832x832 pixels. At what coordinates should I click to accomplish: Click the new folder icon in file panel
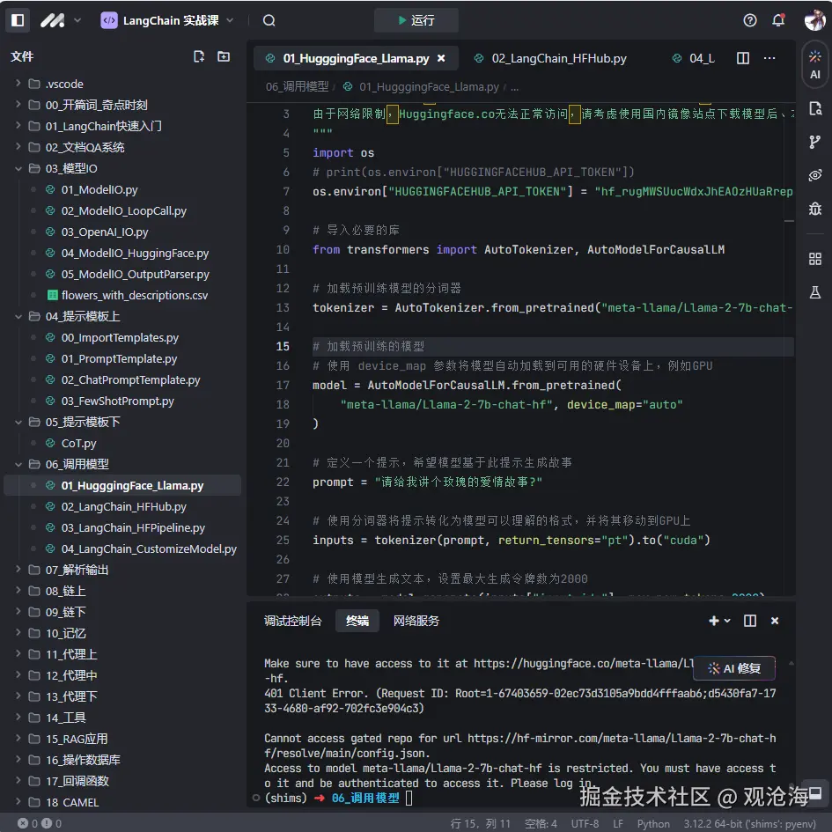click(x=224, y=56)
